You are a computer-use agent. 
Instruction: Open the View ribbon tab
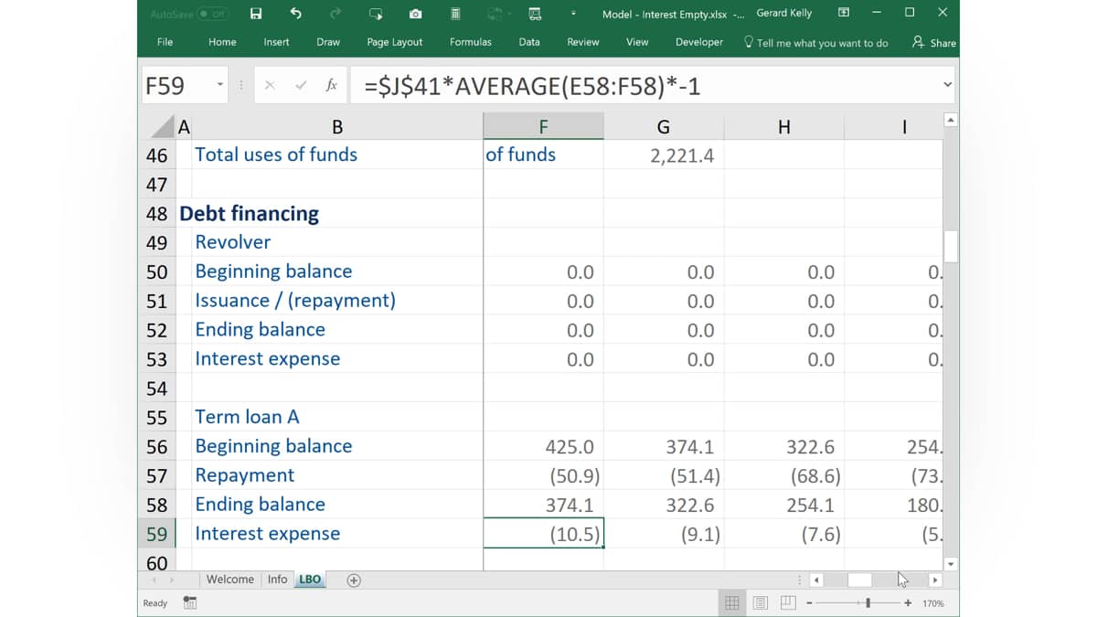637,42
